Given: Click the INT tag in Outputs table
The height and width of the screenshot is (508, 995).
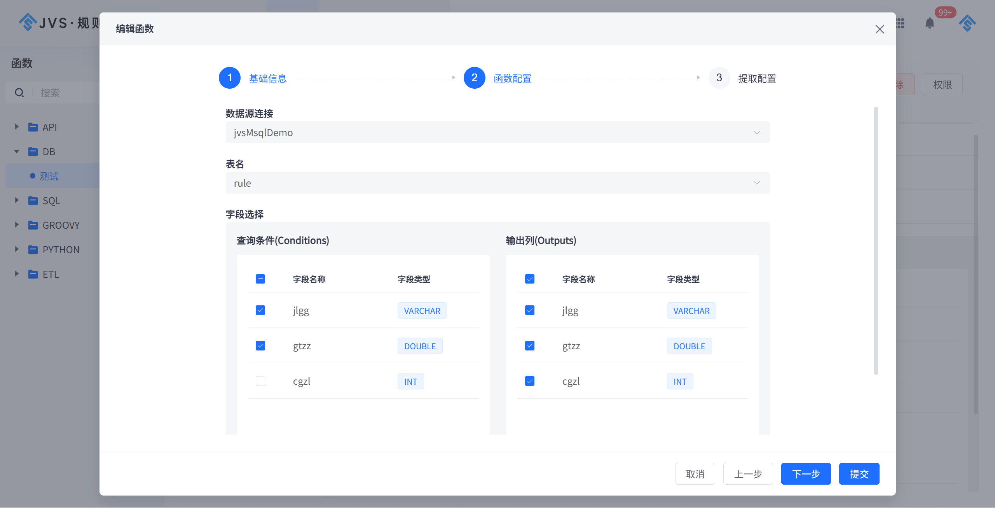Looking at the screenshot, I should click(x=680, y=381).
